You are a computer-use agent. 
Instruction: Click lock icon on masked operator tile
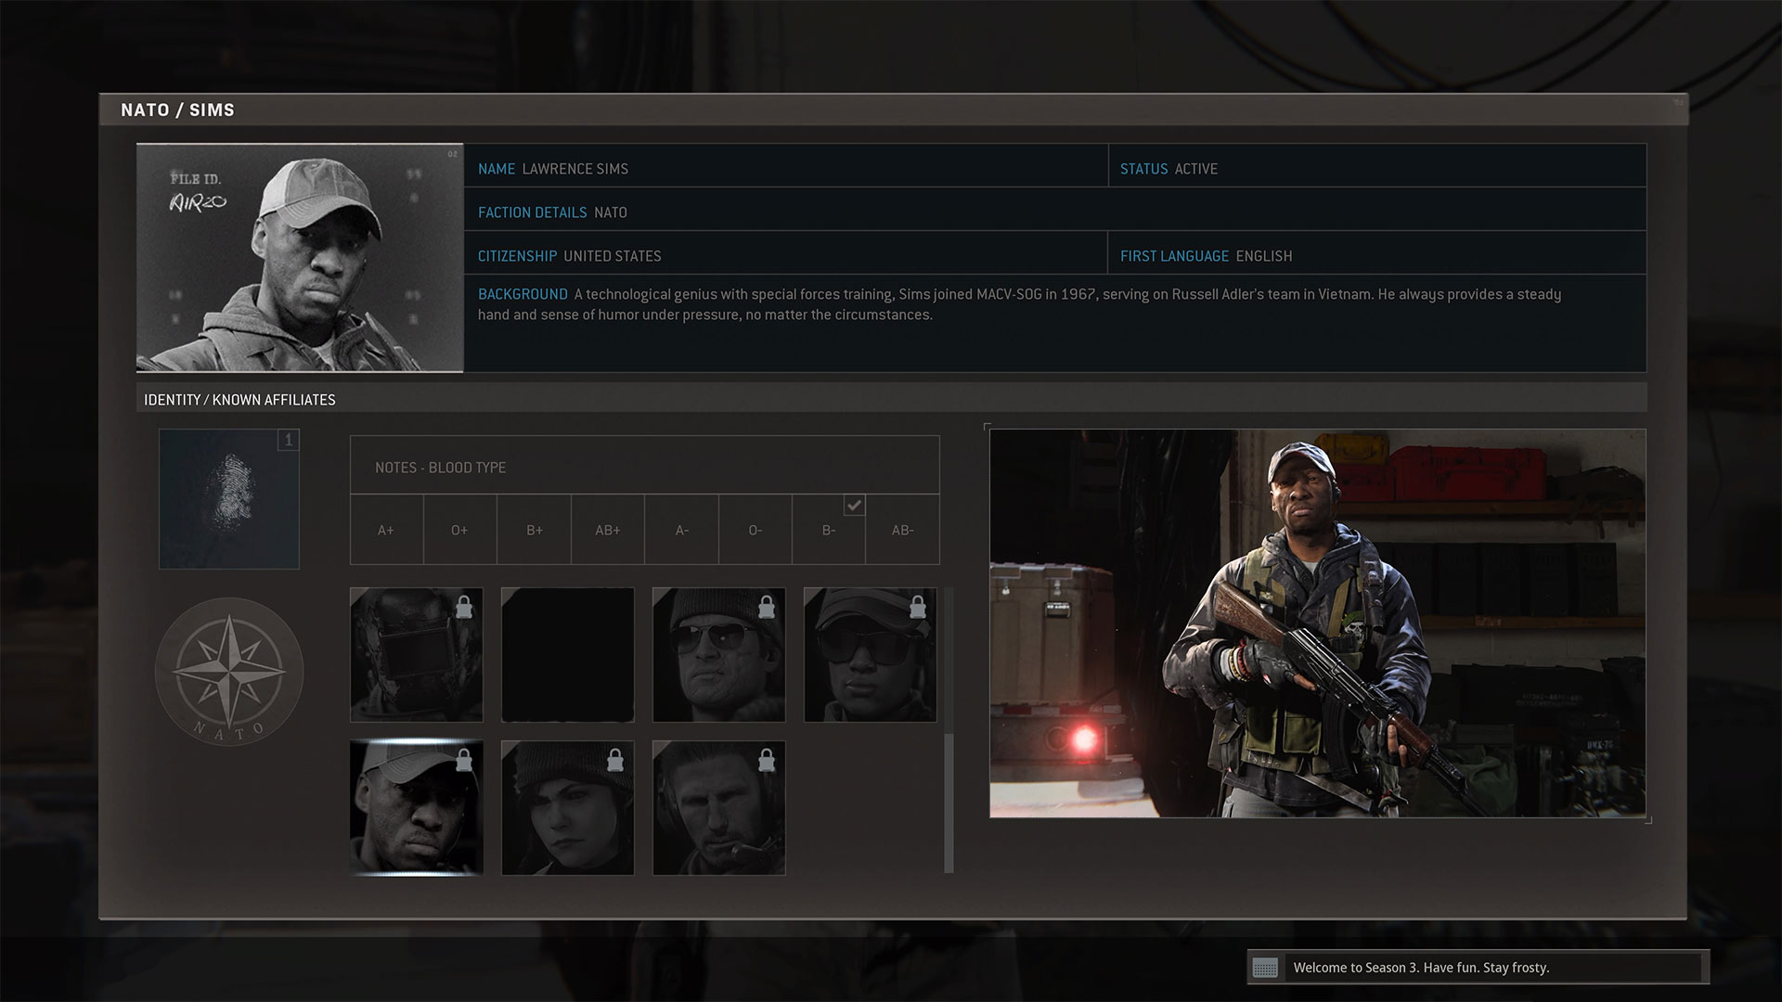coord(464,607)
